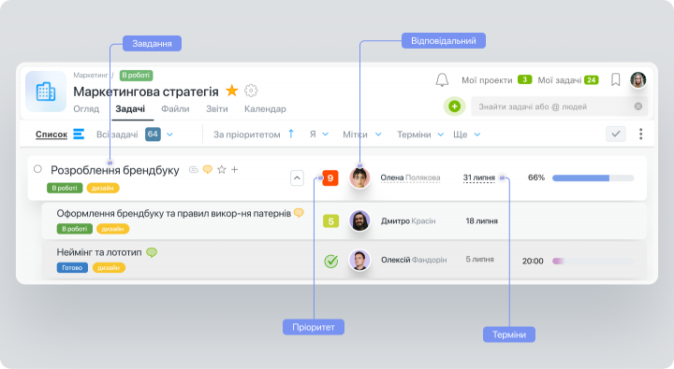
Task: Click Олена Полякова assignee name
Action: pos(410,177)
